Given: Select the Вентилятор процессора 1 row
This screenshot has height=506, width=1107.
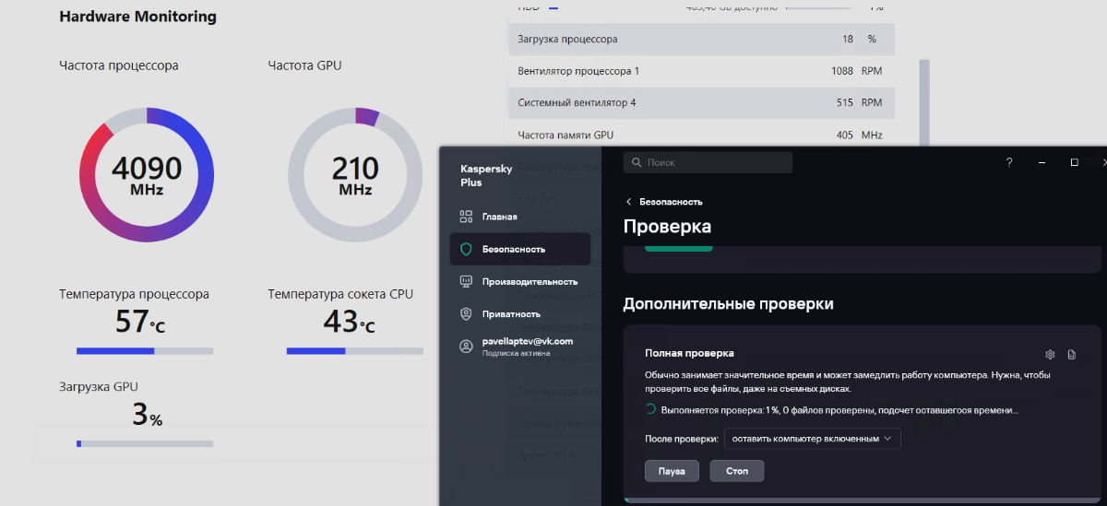Looking at the screenshot, I should pos(701,71).
